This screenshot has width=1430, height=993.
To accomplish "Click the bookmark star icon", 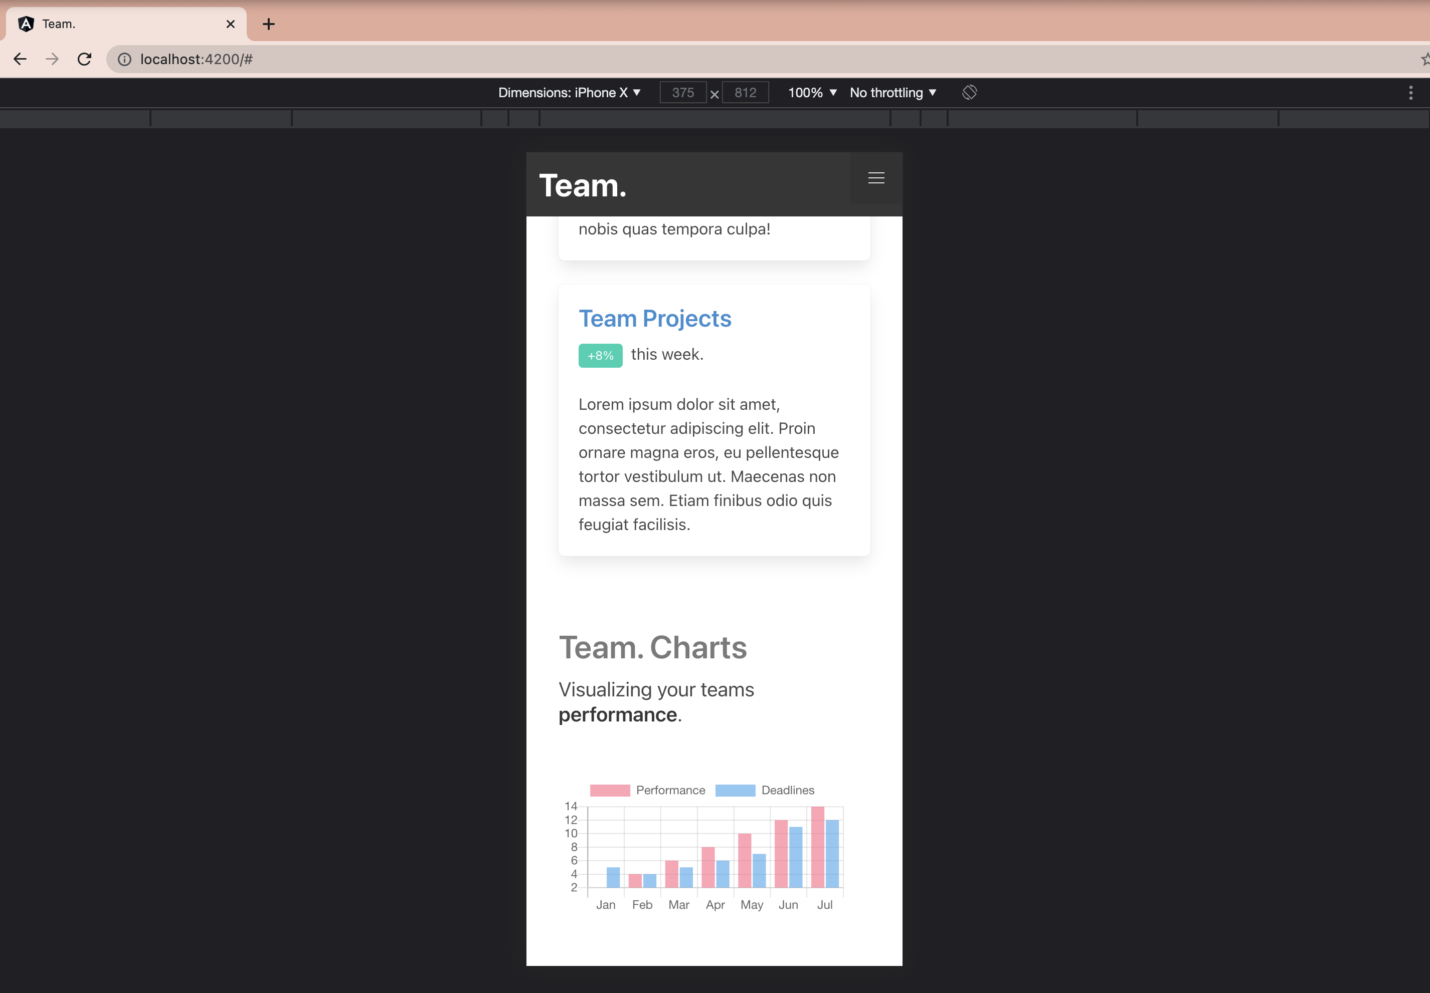I will pyautogui.click(x=1424, y=59).
